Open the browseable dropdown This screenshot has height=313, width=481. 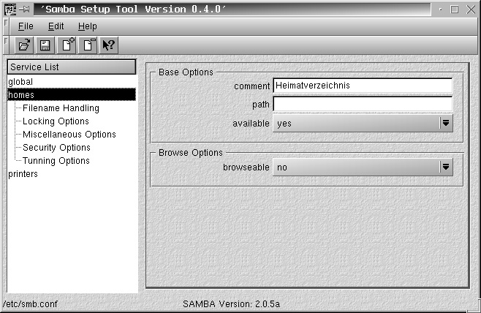pyautogui.click(x=446, y=167)
